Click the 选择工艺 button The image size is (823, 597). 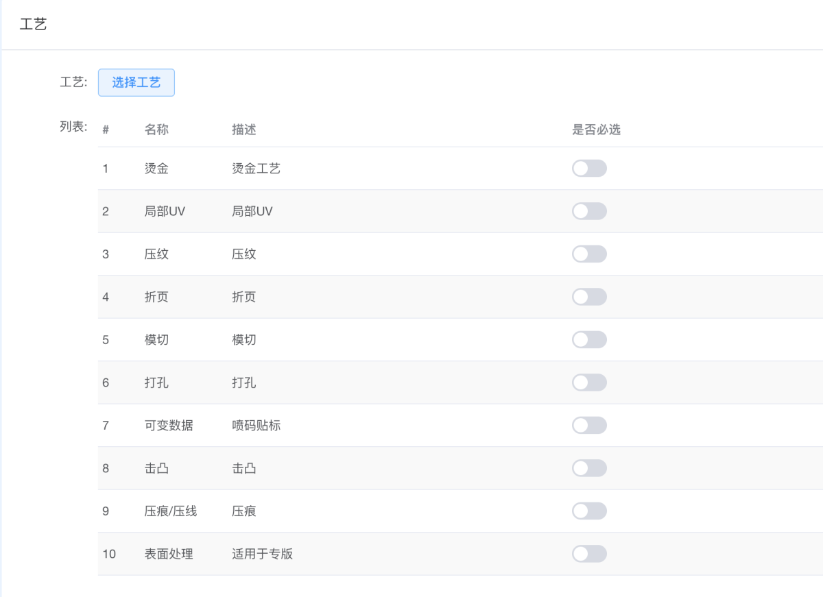tap(136, 82)
